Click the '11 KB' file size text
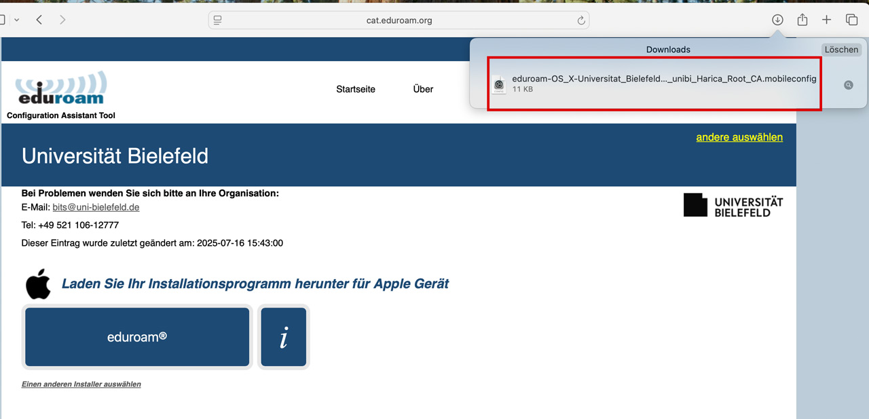The image size is (869, 419). [x=522, y=90]
